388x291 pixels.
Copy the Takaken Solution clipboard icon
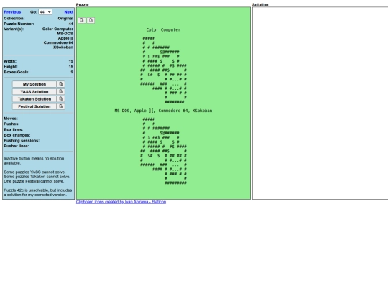click(x=61, y=99)
